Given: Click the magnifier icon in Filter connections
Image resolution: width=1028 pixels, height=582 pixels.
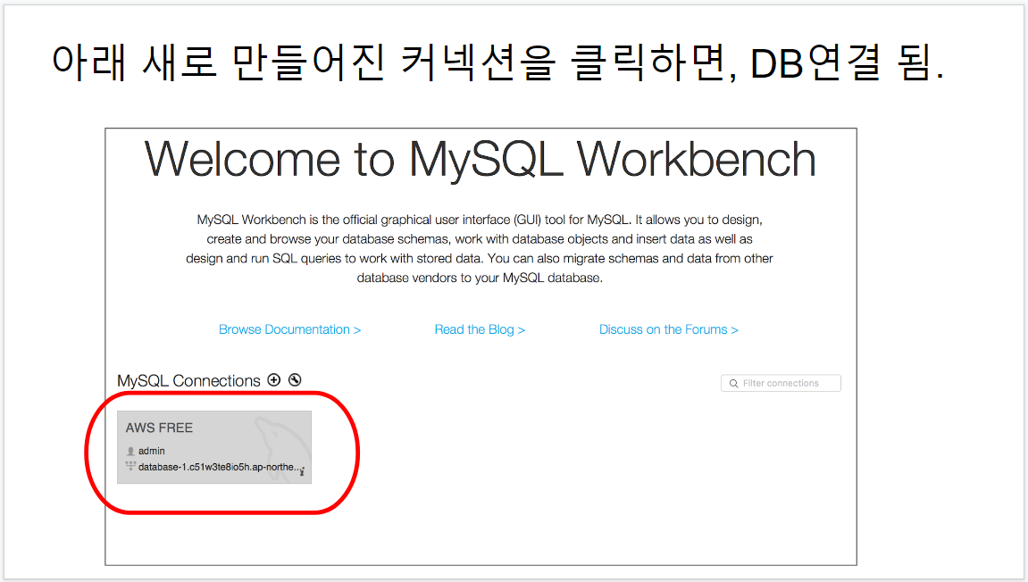Looking at the screenshot, I should click(733, 384).
